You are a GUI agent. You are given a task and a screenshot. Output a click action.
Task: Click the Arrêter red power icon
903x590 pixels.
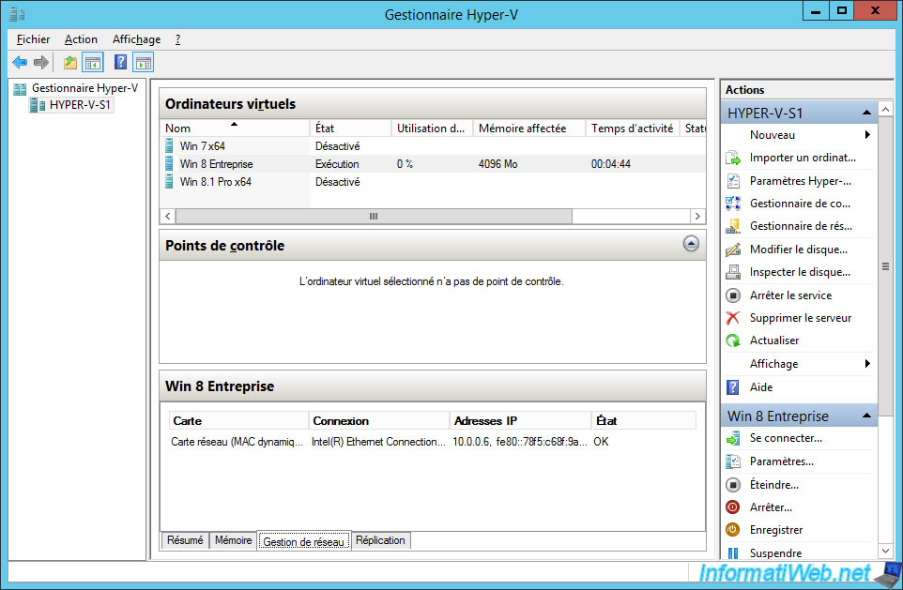point(732,507)
